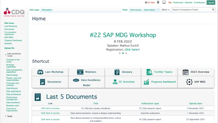The width and height of the screenshot is (218, 123).
Task: Click the Documents shortcut icon
Action: pyautogui.click(x=43, y=82)
